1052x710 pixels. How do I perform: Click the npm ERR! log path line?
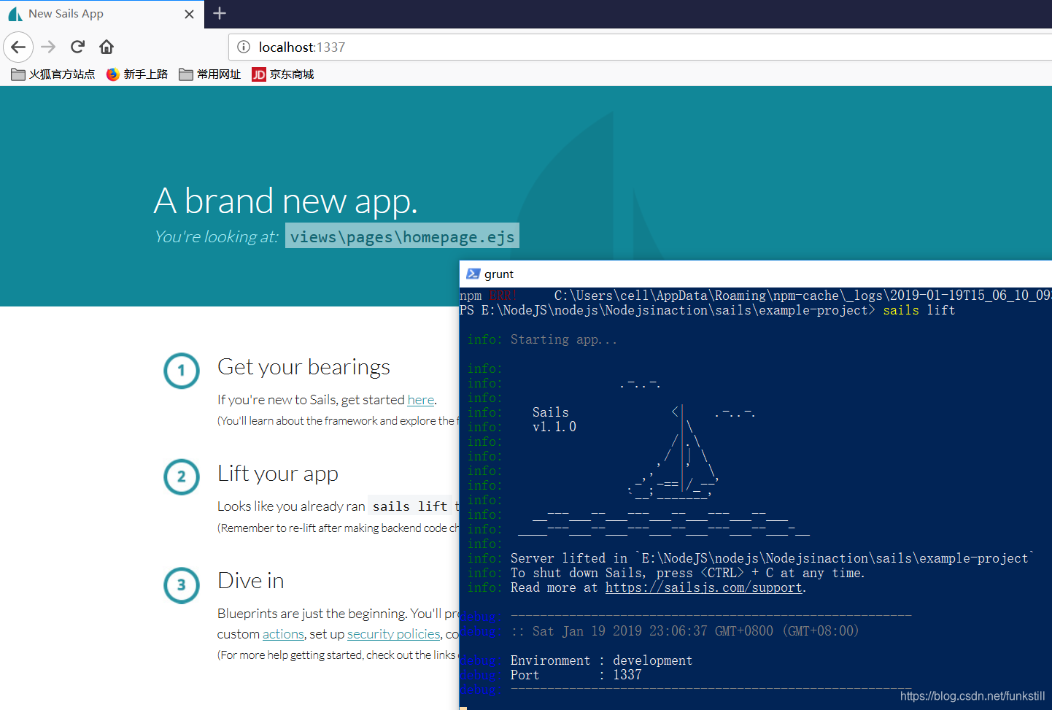[756, 296]
